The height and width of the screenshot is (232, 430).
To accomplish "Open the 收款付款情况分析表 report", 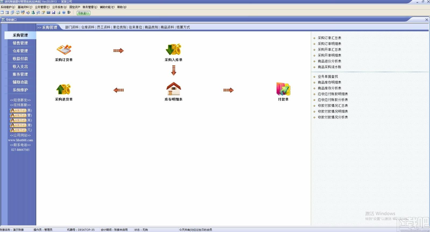I will pyautogui.click(x=333, y=117).
